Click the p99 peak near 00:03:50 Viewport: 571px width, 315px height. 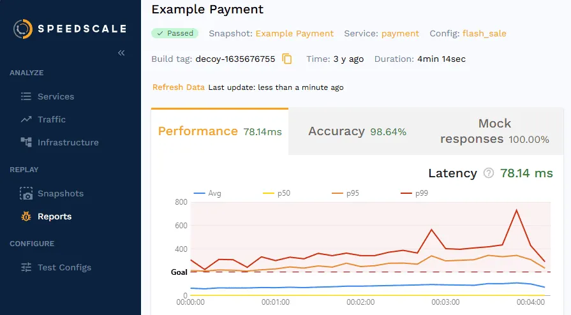coord(516,210)
